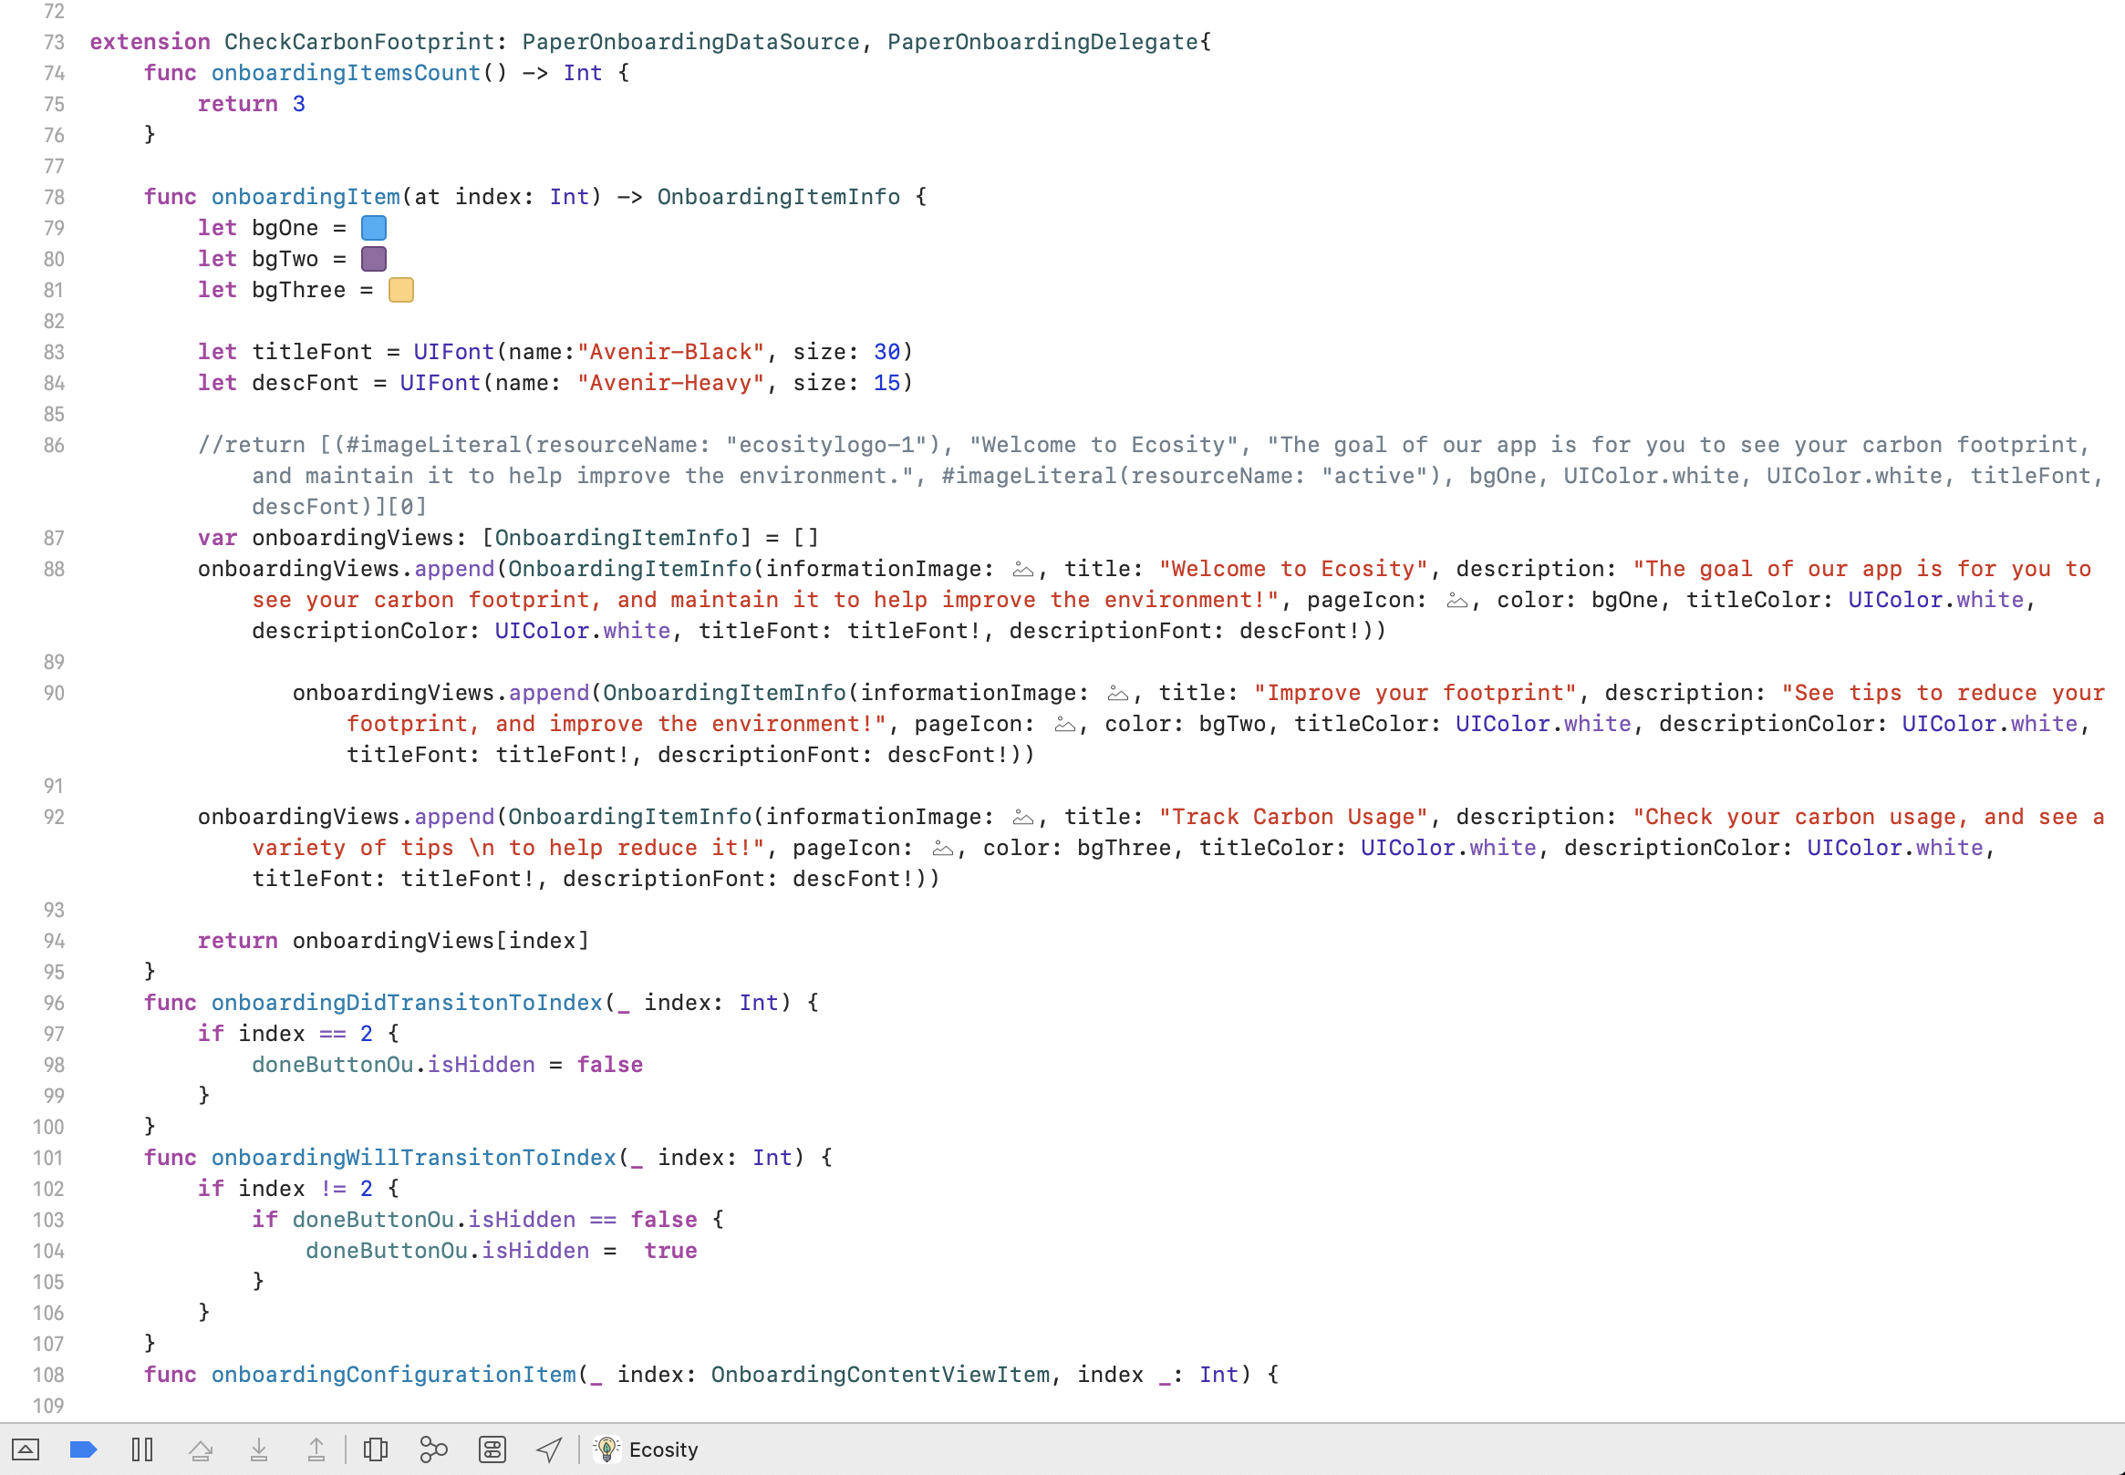Click image literal after informationImage line 88
The image size is (2125, 1475).
coord(1022,569)
